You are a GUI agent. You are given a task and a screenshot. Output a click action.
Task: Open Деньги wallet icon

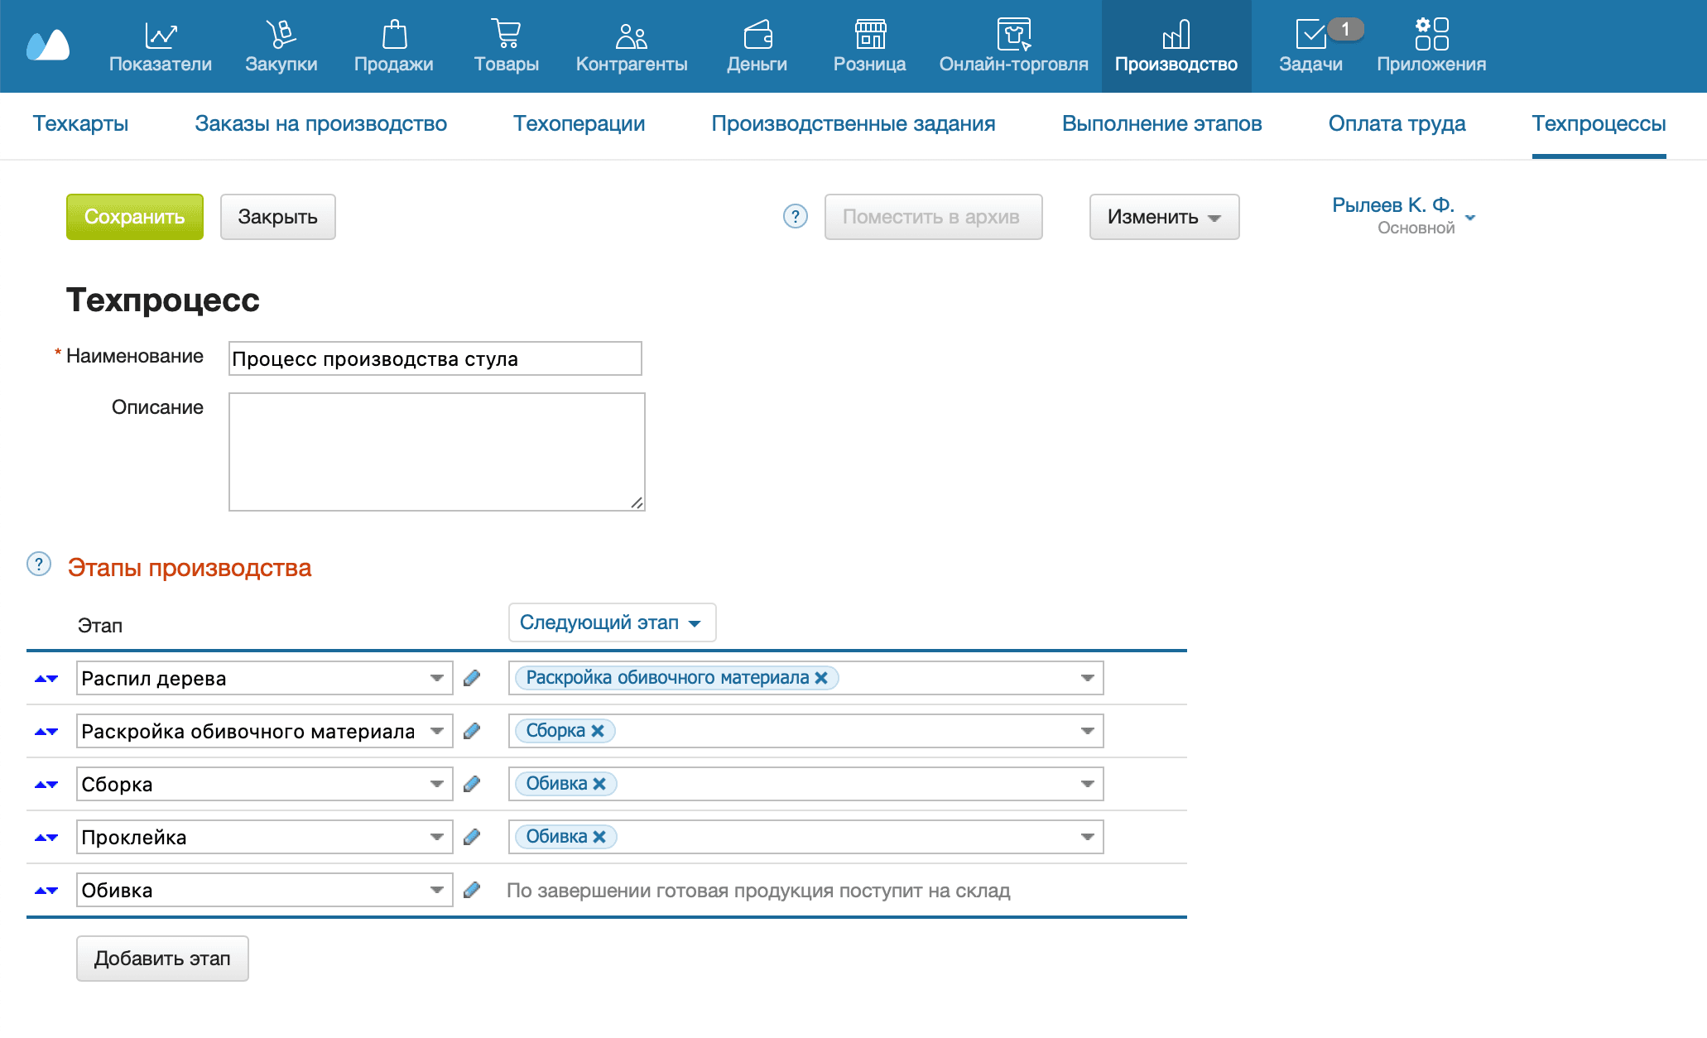(757, 35)
